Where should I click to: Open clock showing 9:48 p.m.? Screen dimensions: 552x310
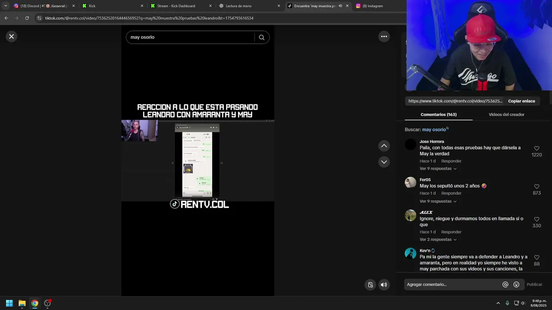tap(539, 303)
